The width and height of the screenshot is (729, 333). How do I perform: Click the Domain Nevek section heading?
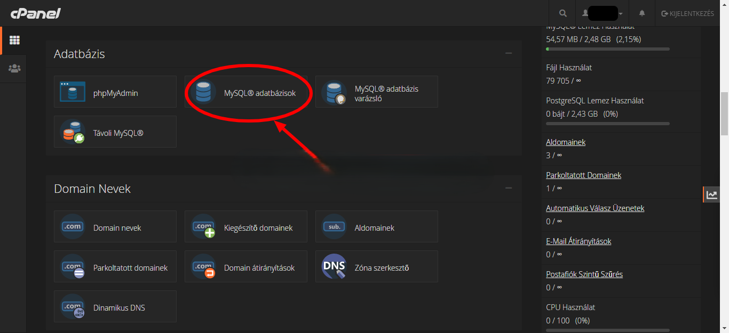[92, 189]
